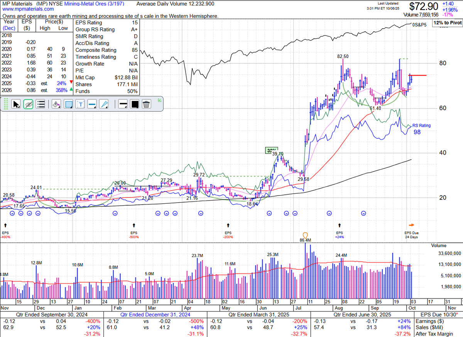This screenshot has width=463, height=337.
Task: Select the blue horizontal line tool
Action: tap(92, 104)
